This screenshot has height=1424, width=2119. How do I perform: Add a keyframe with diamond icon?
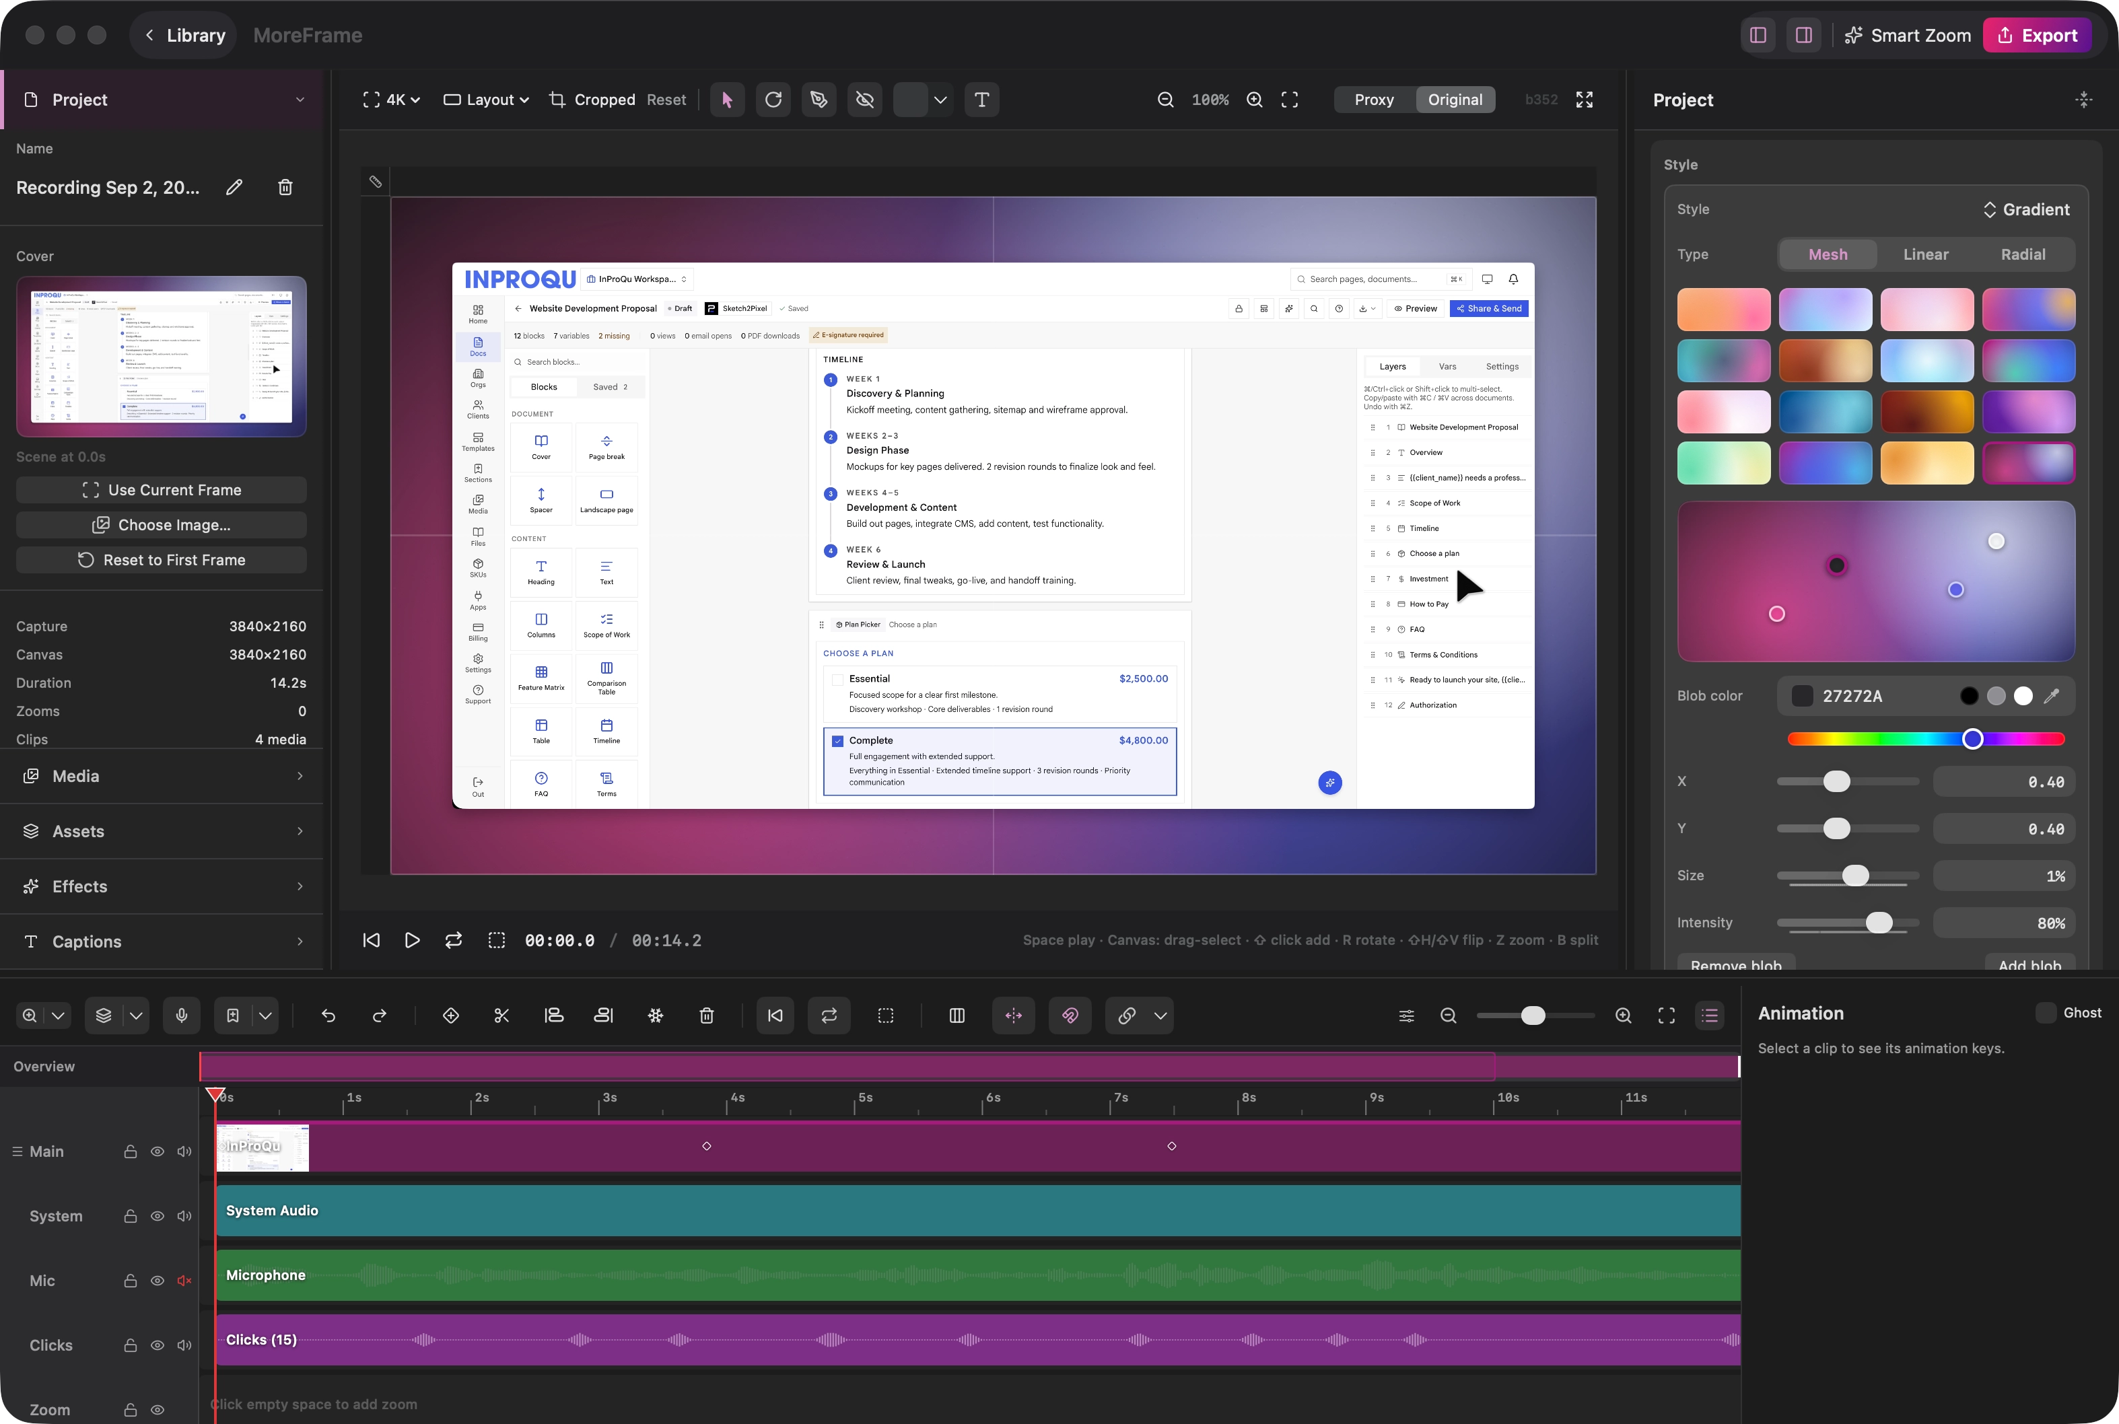point(452,1016)
